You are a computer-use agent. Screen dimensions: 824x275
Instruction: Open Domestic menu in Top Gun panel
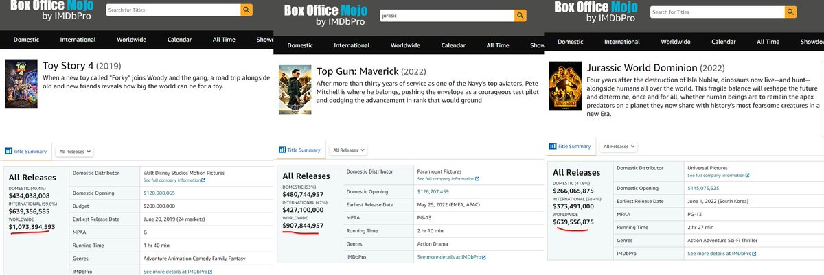301,45
